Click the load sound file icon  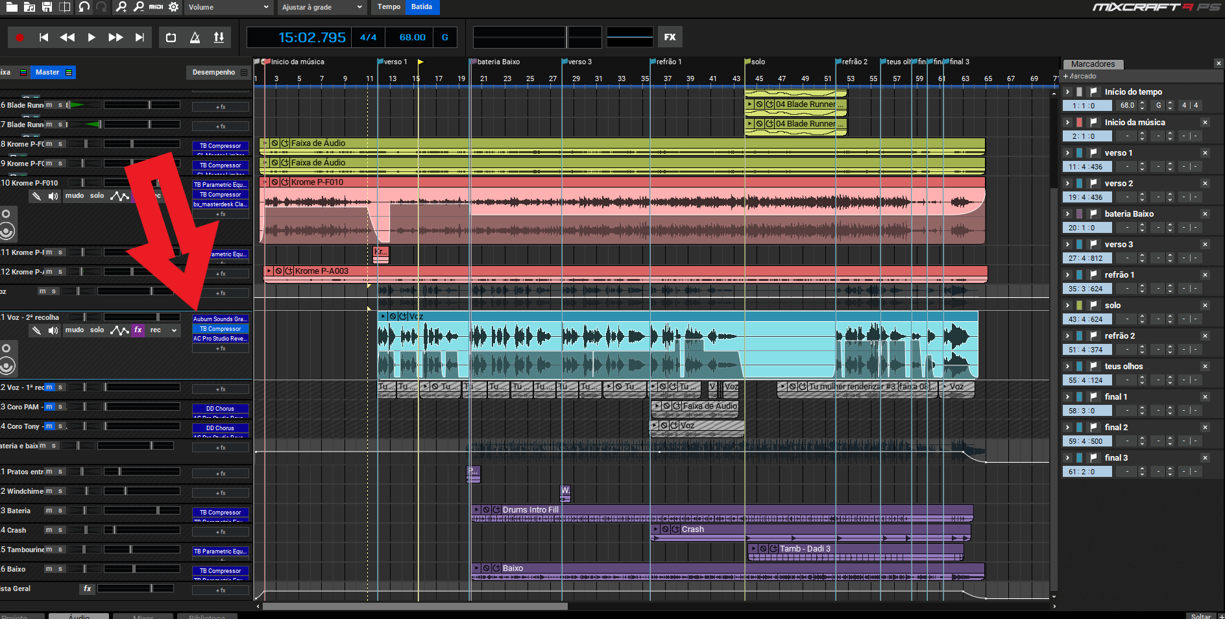click(x=29, y=7)
